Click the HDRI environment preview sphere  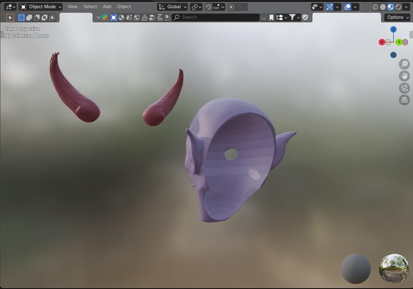pos(394,269)
